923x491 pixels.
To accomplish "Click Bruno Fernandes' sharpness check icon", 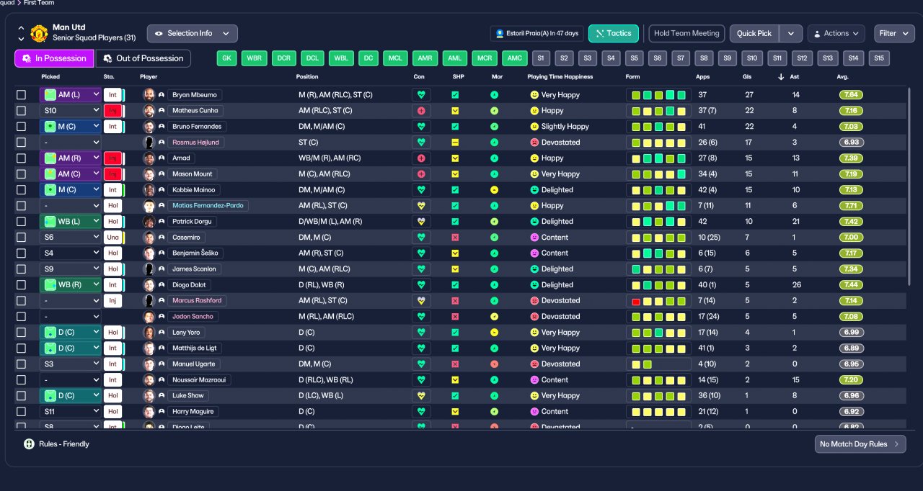I will pyautogui.click(x=455, y=127).
